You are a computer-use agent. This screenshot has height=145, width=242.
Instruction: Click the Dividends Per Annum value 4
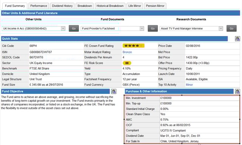(123, 57)
